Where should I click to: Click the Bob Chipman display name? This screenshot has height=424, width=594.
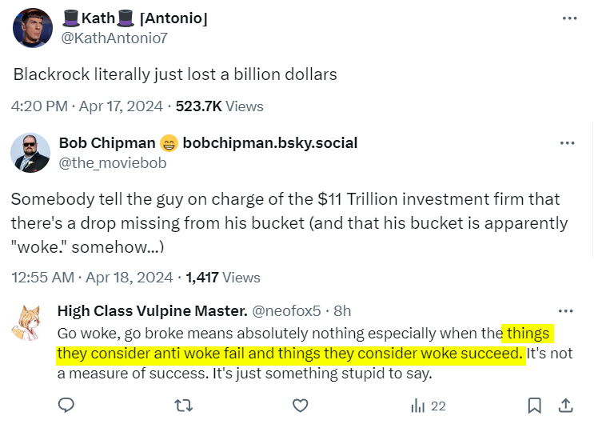(107, 143)
